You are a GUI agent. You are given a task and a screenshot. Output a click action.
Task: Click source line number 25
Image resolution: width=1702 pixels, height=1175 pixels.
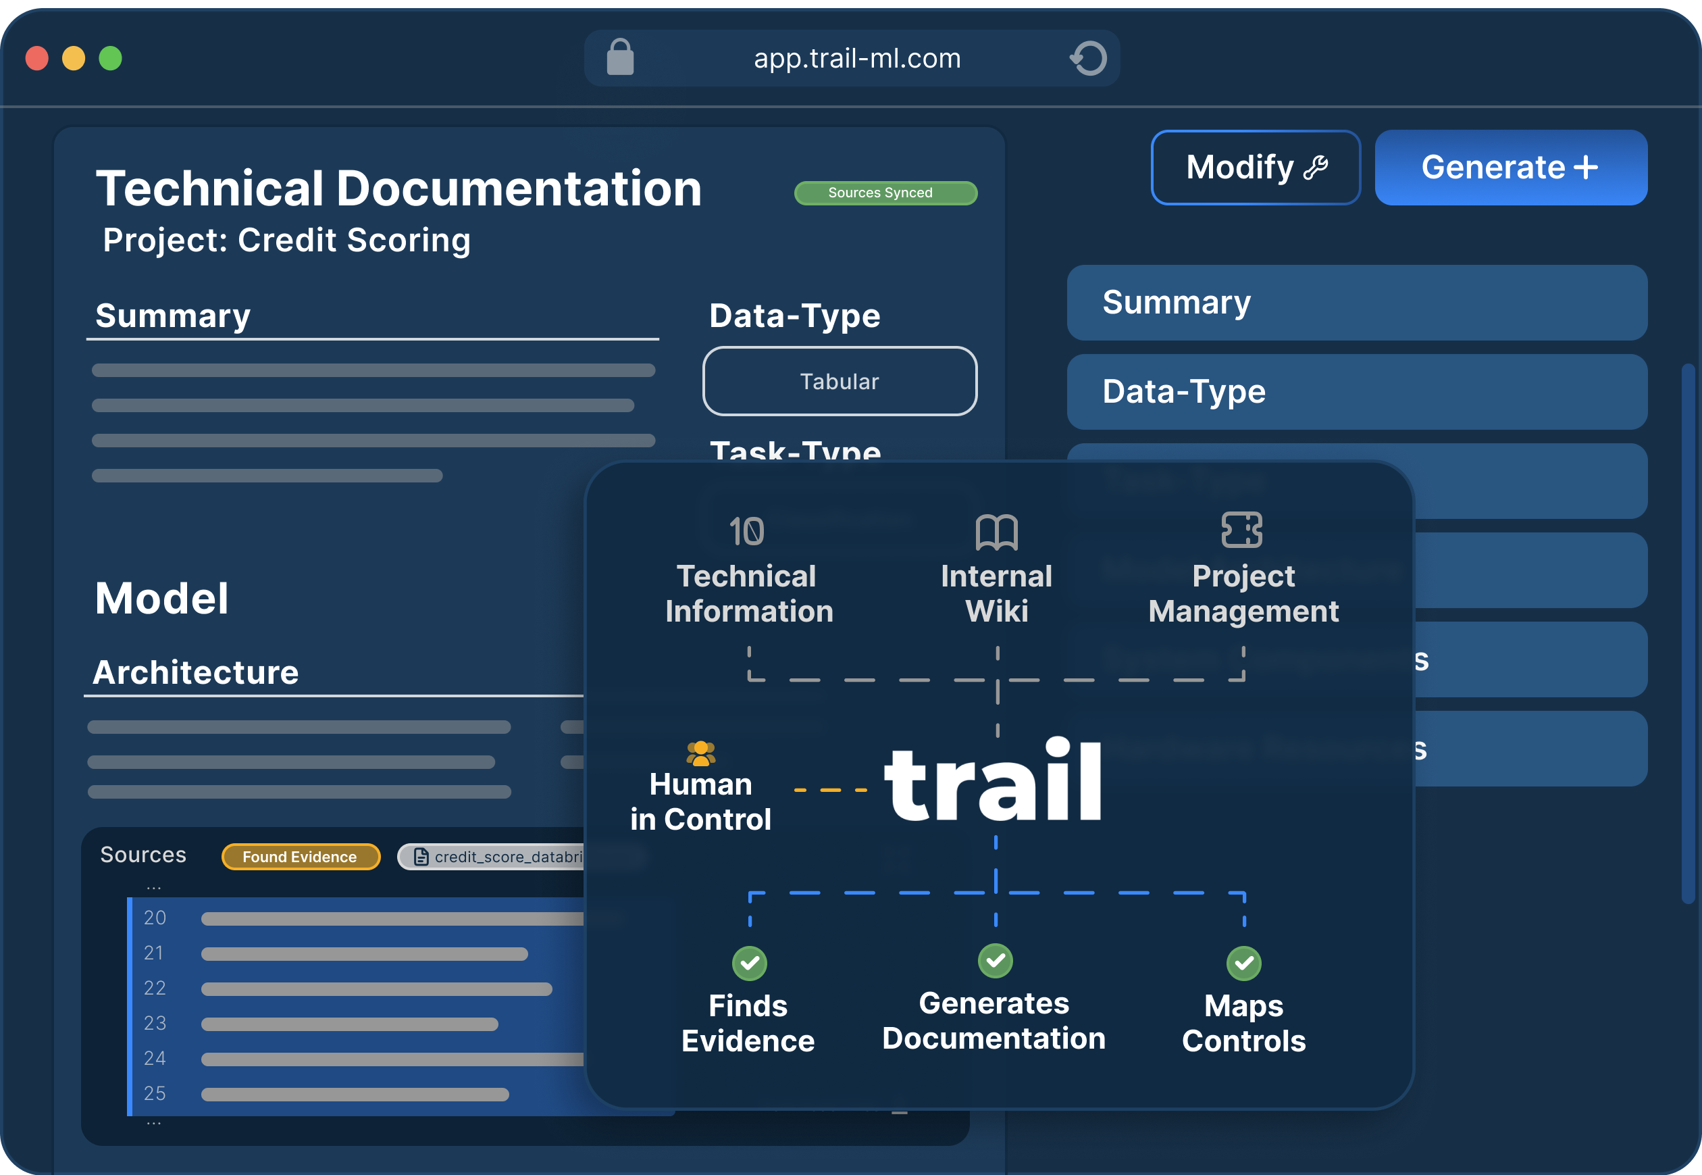155,1094
